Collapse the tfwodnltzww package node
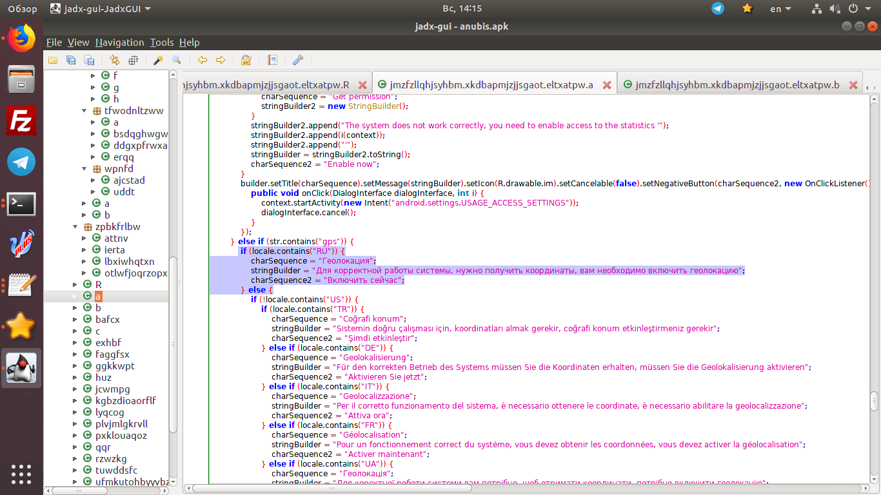Screen dimensions: 881x495 pos(84,111)
